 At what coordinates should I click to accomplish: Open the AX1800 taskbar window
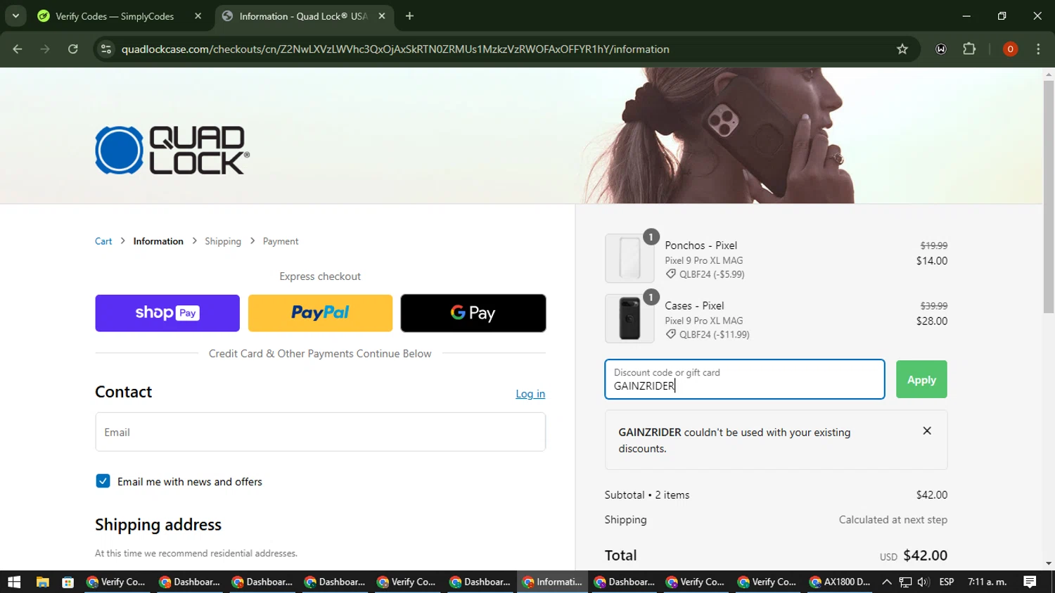click(x=840, y=582)
